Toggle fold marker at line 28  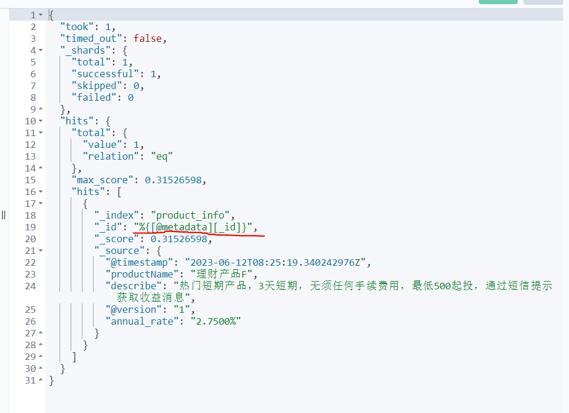point(41,345)
